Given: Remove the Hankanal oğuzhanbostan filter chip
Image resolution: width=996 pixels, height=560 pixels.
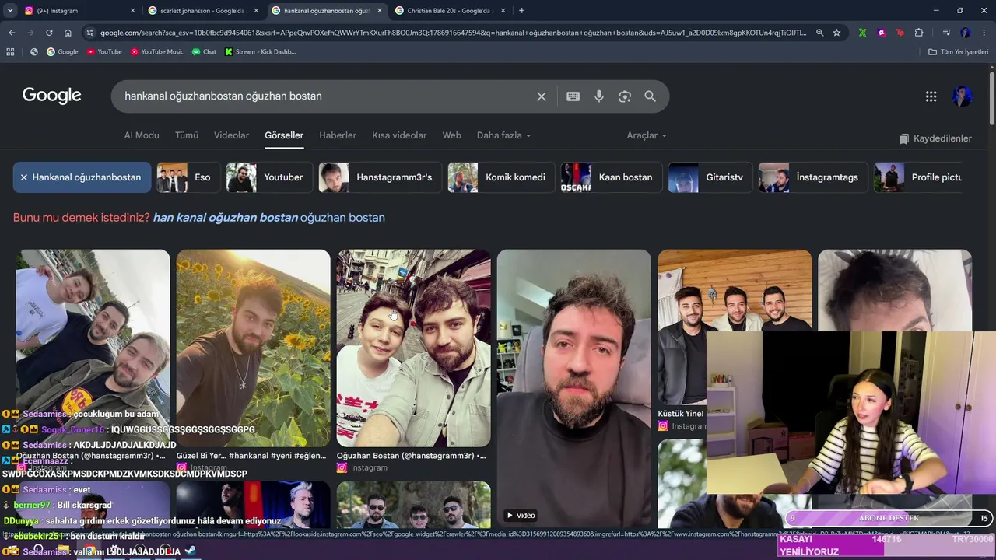Looking at the screenshot, I should click(x=82, y=177).
